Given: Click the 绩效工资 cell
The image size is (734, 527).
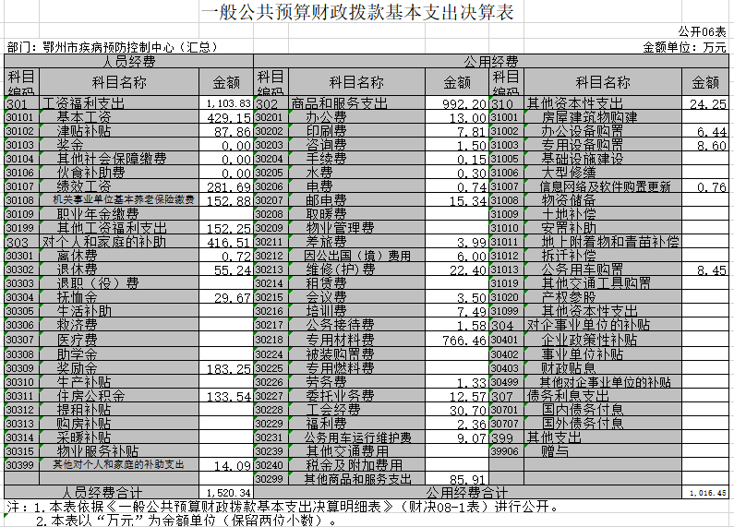Looking at the screenshot, I should (x=119, y=186).
